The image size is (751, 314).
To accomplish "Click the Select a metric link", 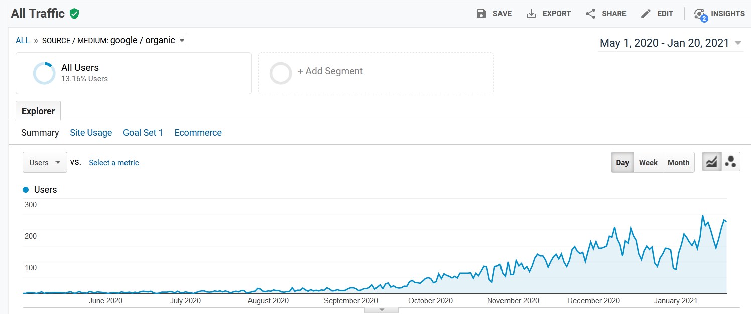I will (x=114, y=163).
